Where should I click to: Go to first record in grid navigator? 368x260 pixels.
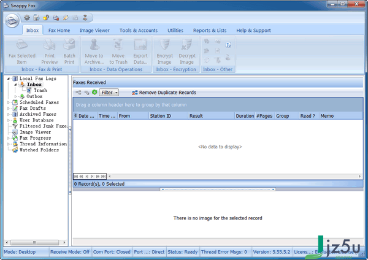point(76,176)
